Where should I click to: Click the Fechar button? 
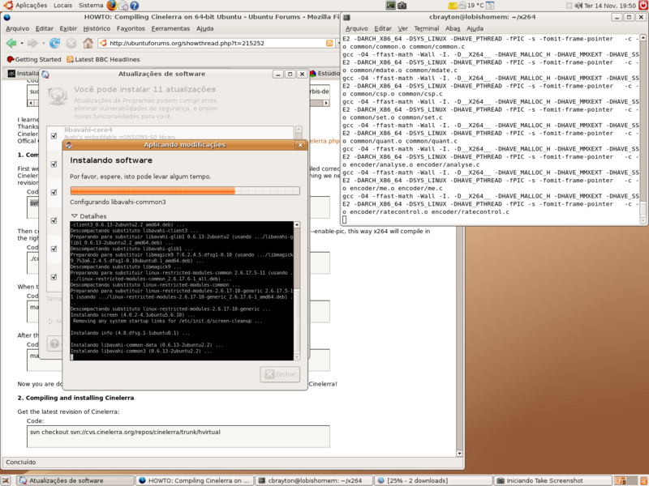tap(280, 374)
